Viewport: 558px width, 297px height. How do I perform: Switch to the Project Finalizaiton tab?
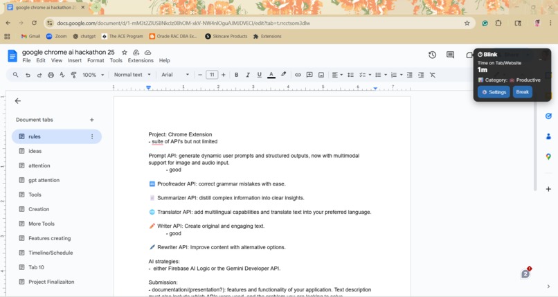tap(57, 282)
